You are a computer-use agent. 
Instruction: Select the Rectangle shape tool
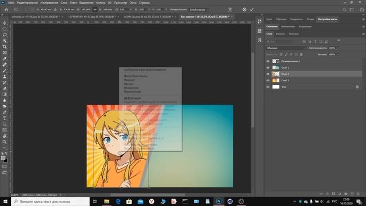click(x=5, y=130)
